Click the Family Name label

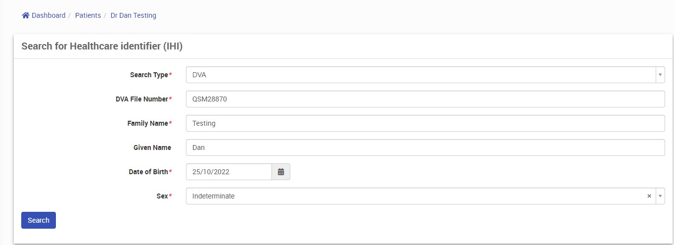pos(147,123)
